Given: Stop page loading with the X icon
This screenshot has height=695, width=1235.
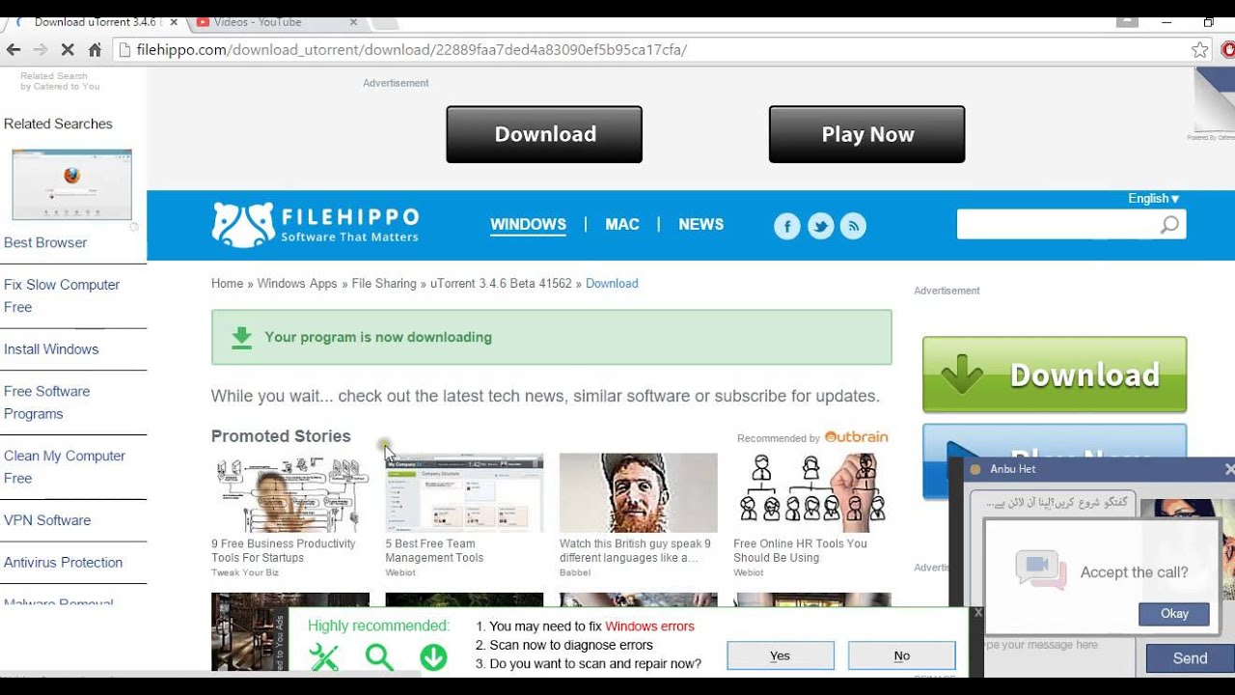Looking at the screenshot, I should pos(68,49).
